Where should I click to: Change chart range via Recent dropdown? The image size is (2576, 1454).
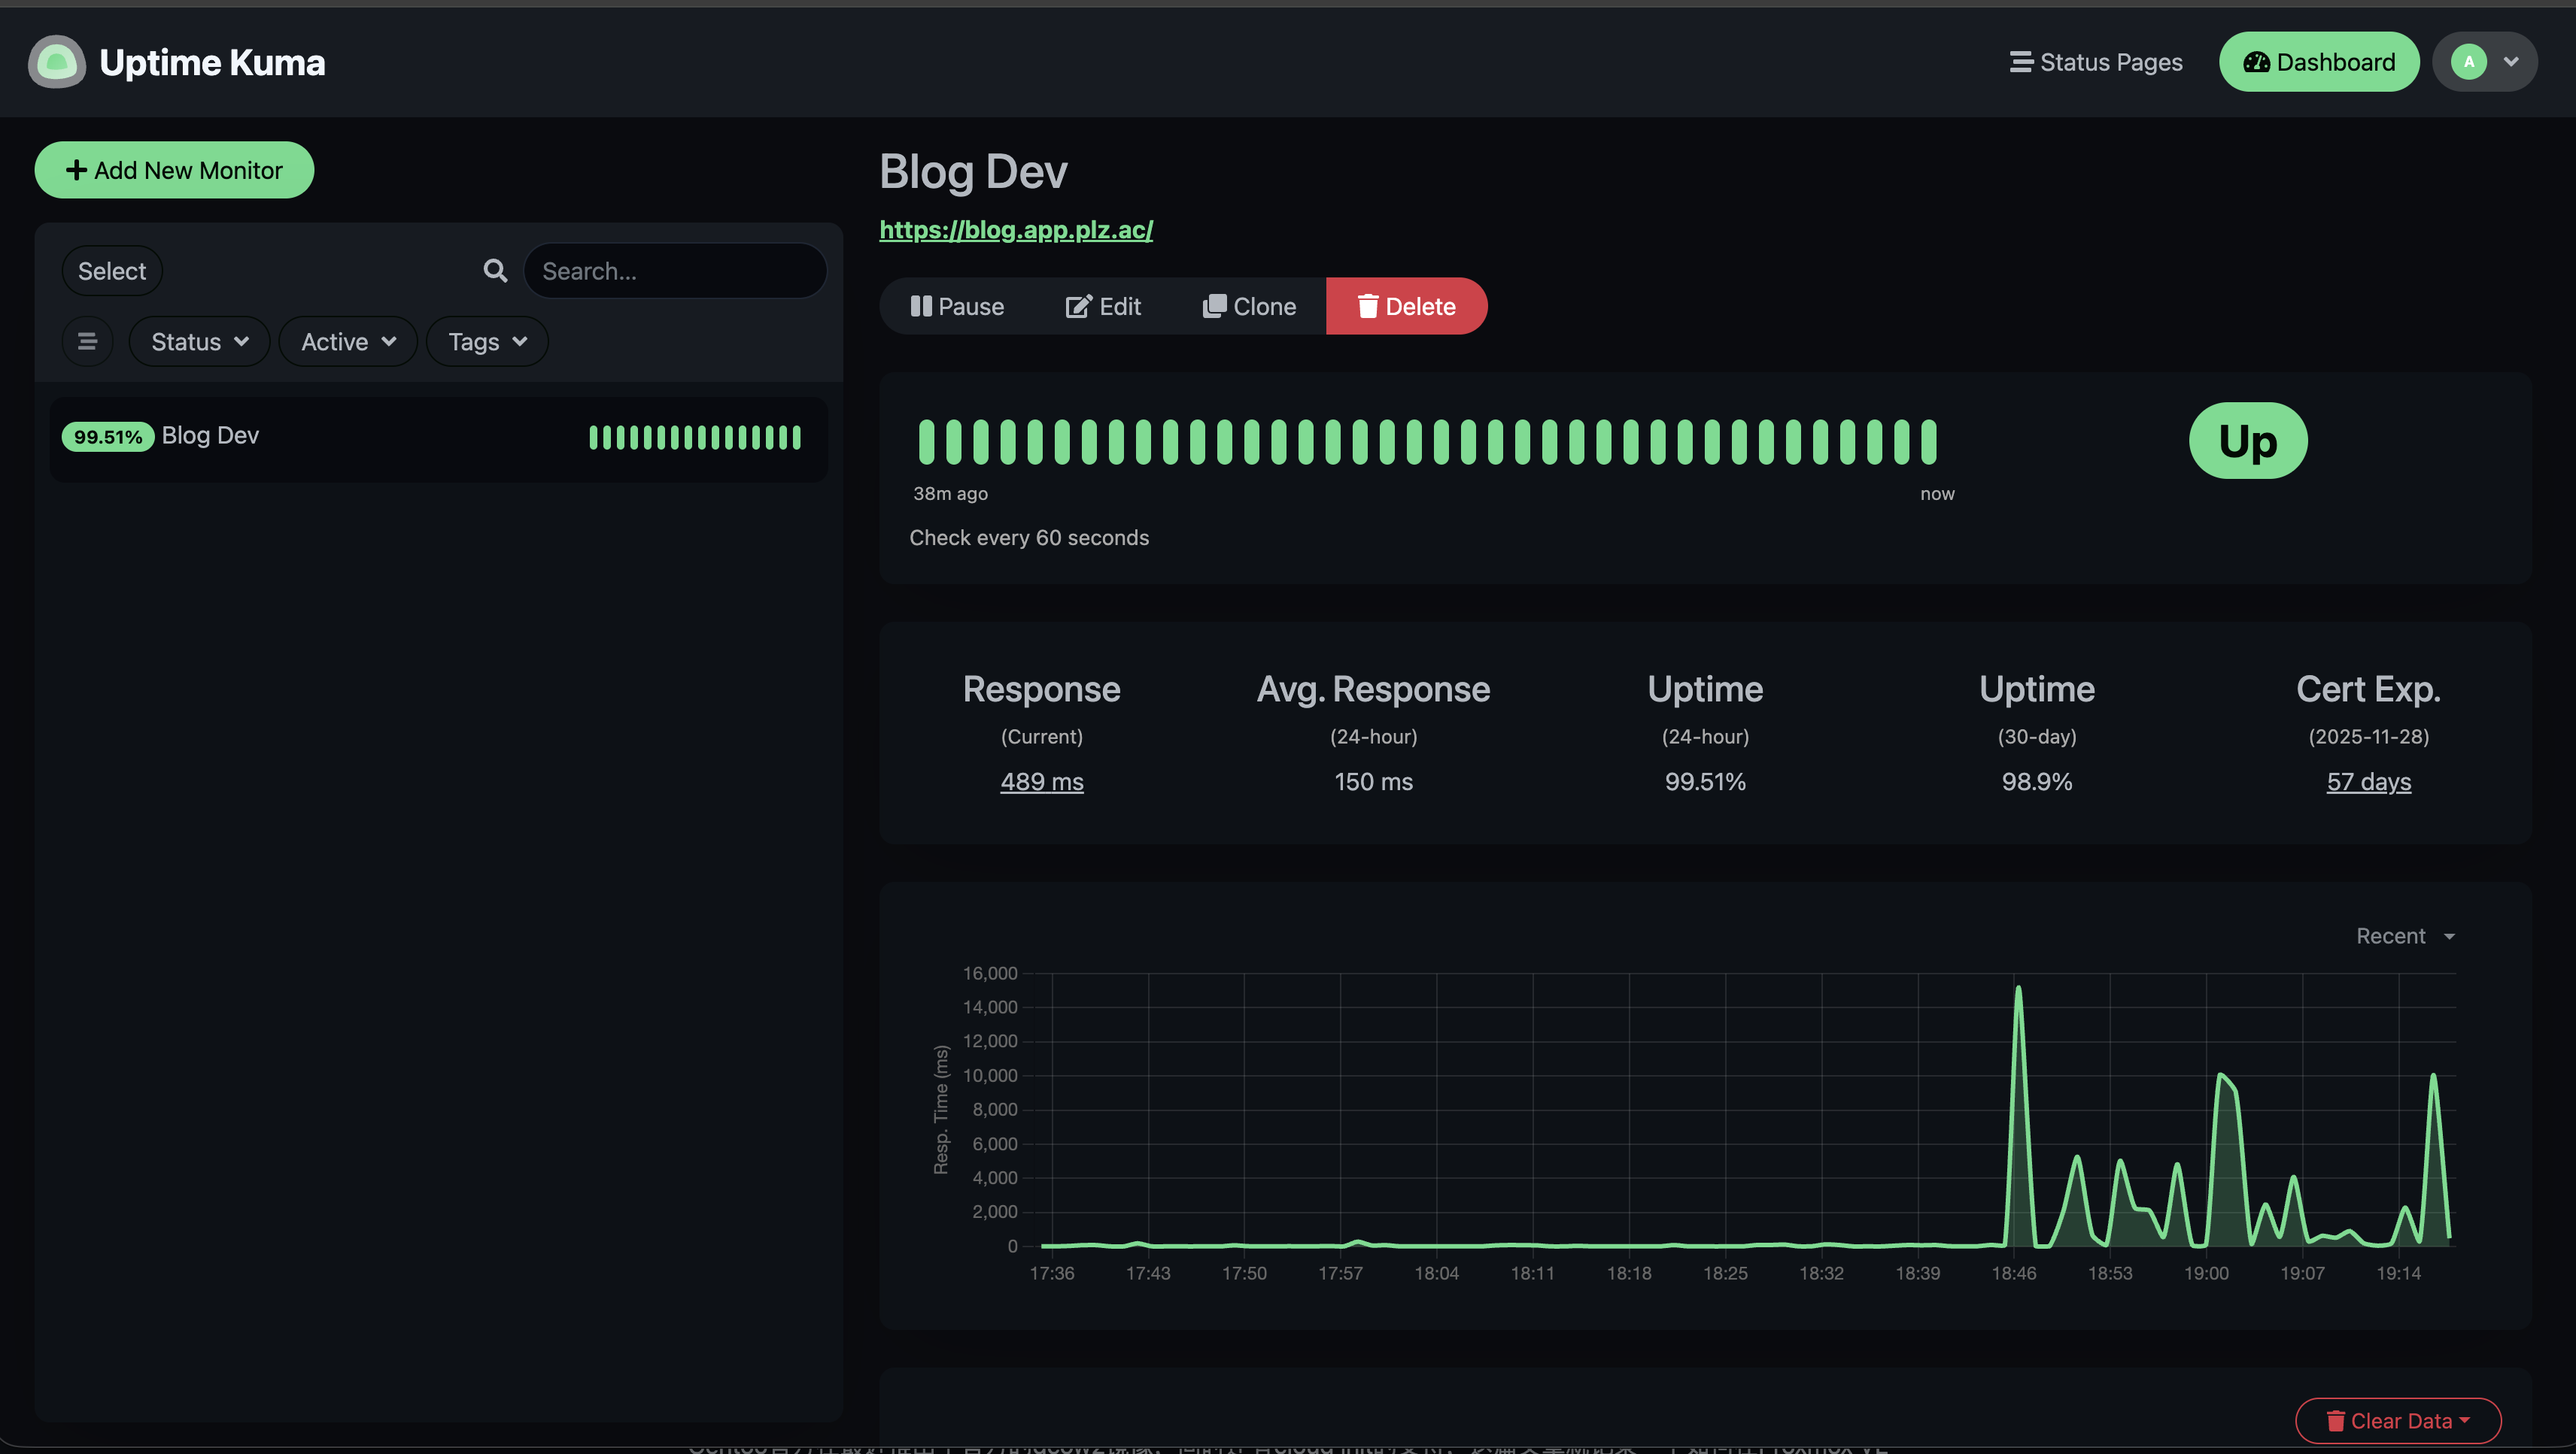click(x=2405, y=936)
